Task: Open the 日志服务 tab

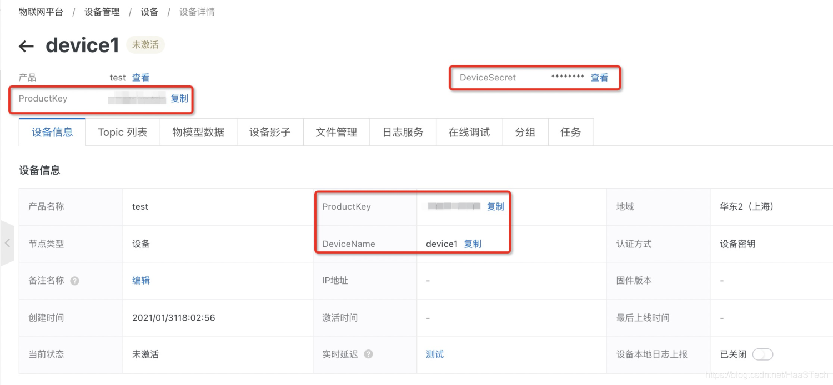Action: click(x=403, y=132)
